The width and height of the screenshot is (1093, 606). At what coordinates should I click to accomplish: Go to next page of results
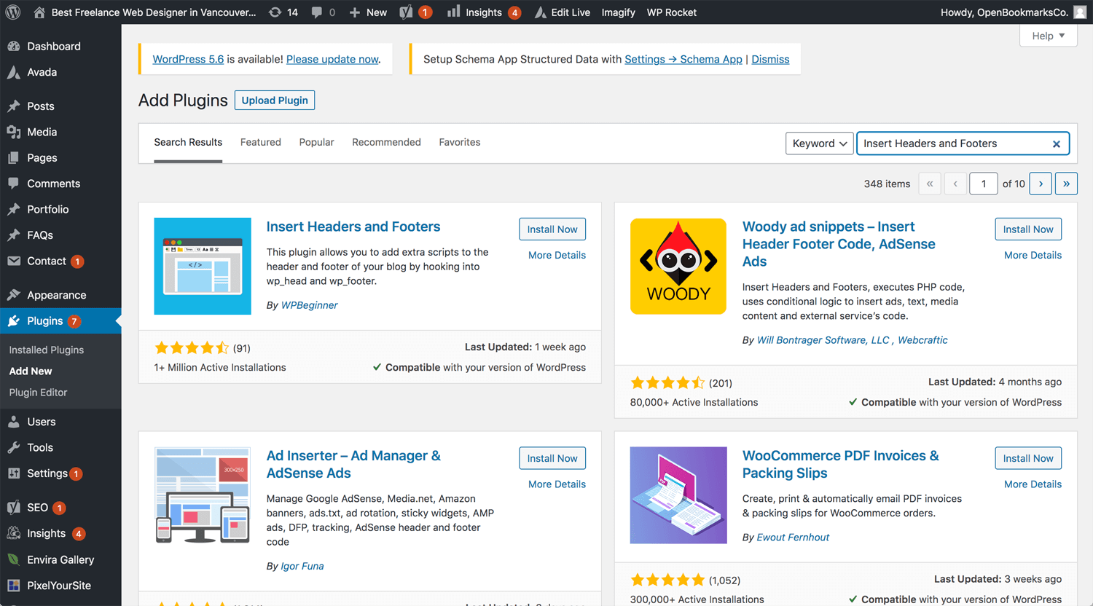(x=1041, y=184)
